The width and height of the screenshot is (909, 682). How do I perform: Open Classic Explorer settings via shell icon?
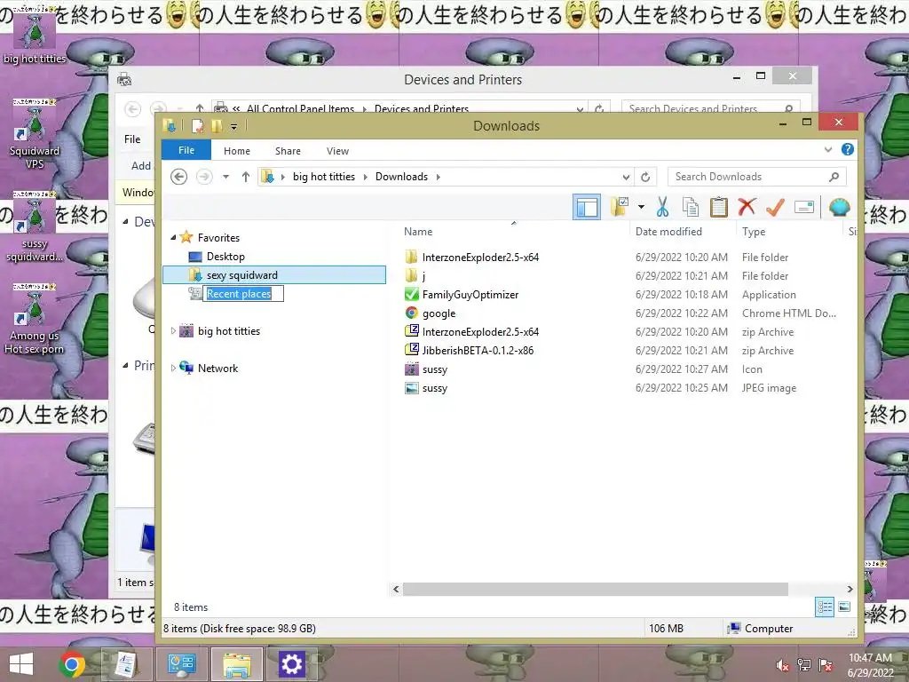pyautogui.click(x=840, y=207)
